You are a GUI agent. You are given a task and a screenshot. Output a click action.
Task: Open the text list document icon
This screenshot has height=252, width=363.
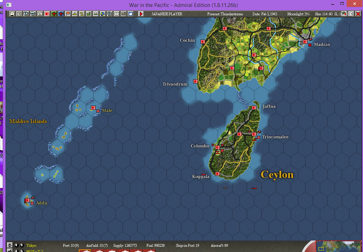click(x=19, y=14)
